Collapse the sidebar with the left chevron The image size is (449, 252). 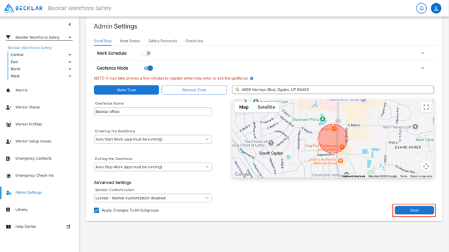70,24
